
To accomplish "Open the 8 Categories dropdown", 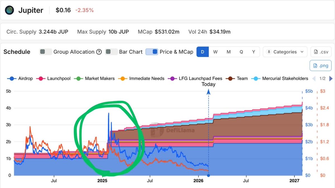I will 285,52.
